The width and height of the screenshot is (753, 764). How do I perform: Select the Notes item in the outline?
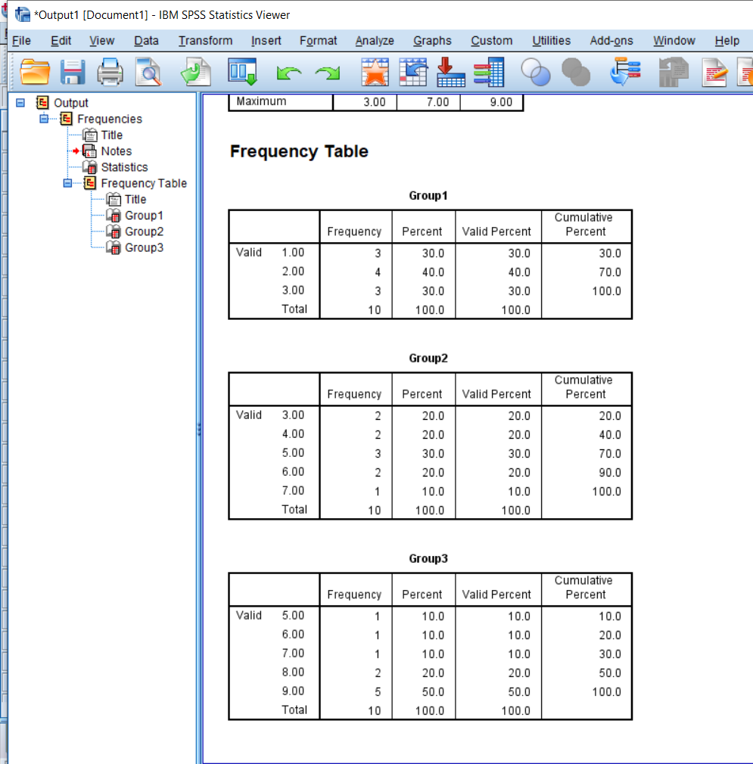pos(116,151)
